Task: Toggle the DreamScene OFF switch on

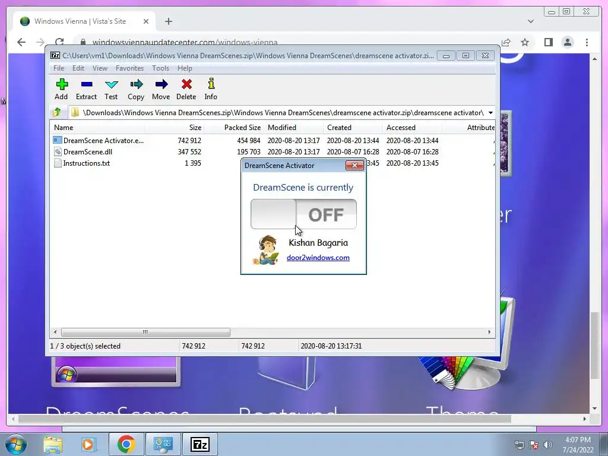Action: point(303,214)
